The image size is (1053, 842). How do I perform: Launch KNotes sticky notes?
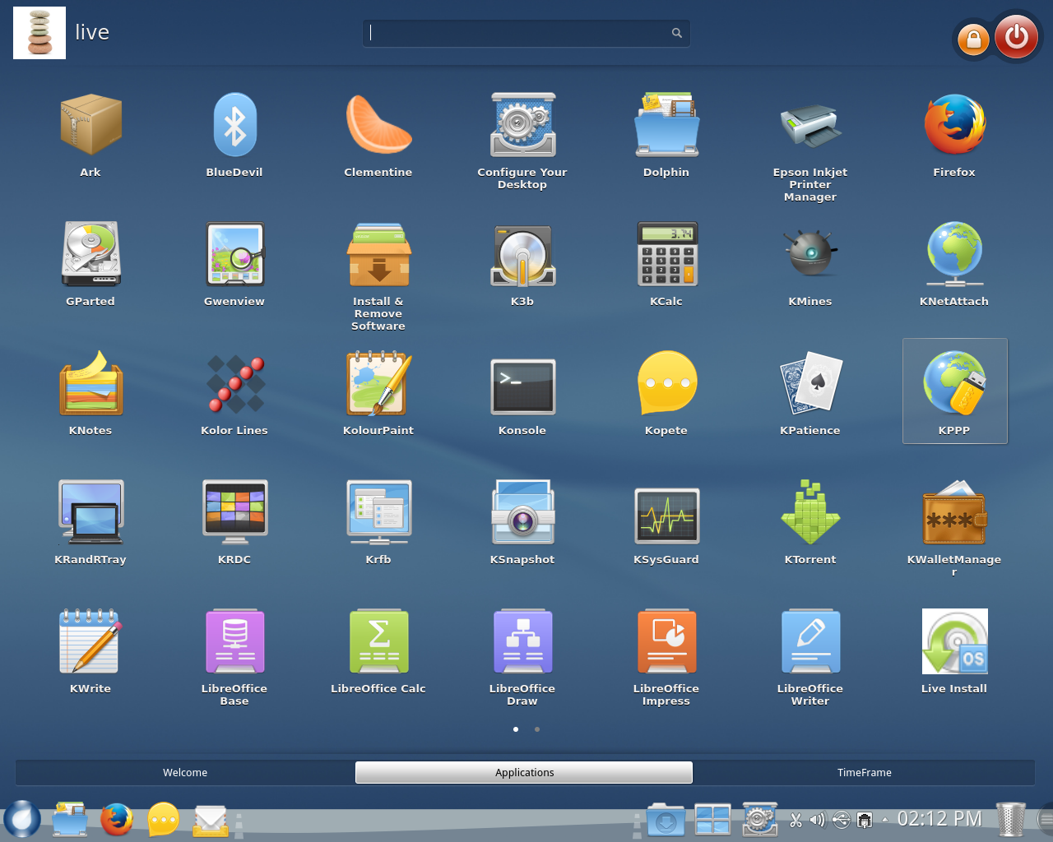pos(90,393)
